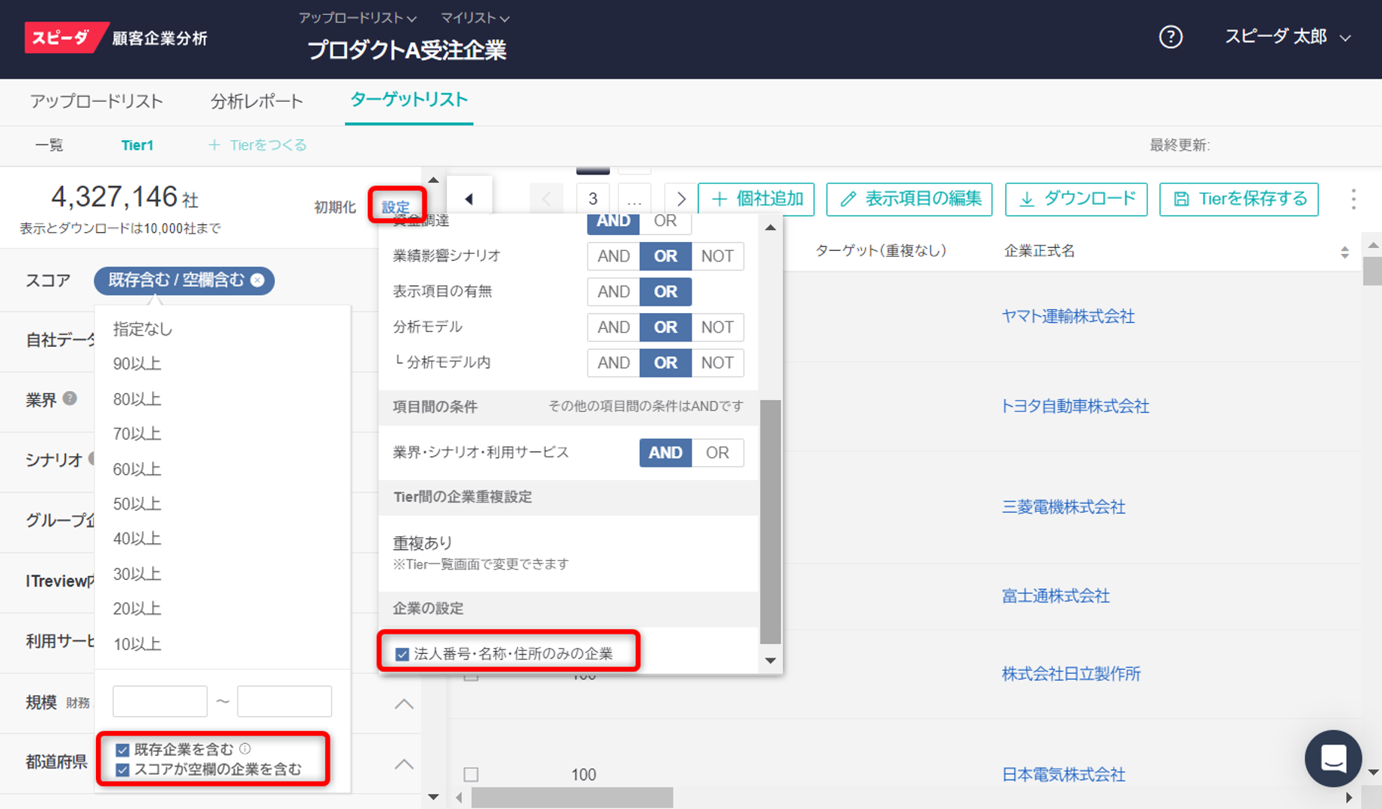Open the マイリスト dropdown
Viewport: 1382px width, 809px height.
(x=474, y=17)
